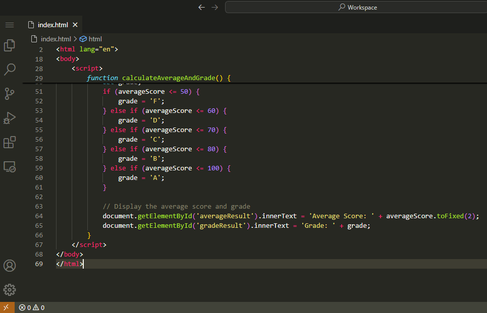Open the Extensions view
Screen dimensions: 487x313
click(x=10, y=142)
